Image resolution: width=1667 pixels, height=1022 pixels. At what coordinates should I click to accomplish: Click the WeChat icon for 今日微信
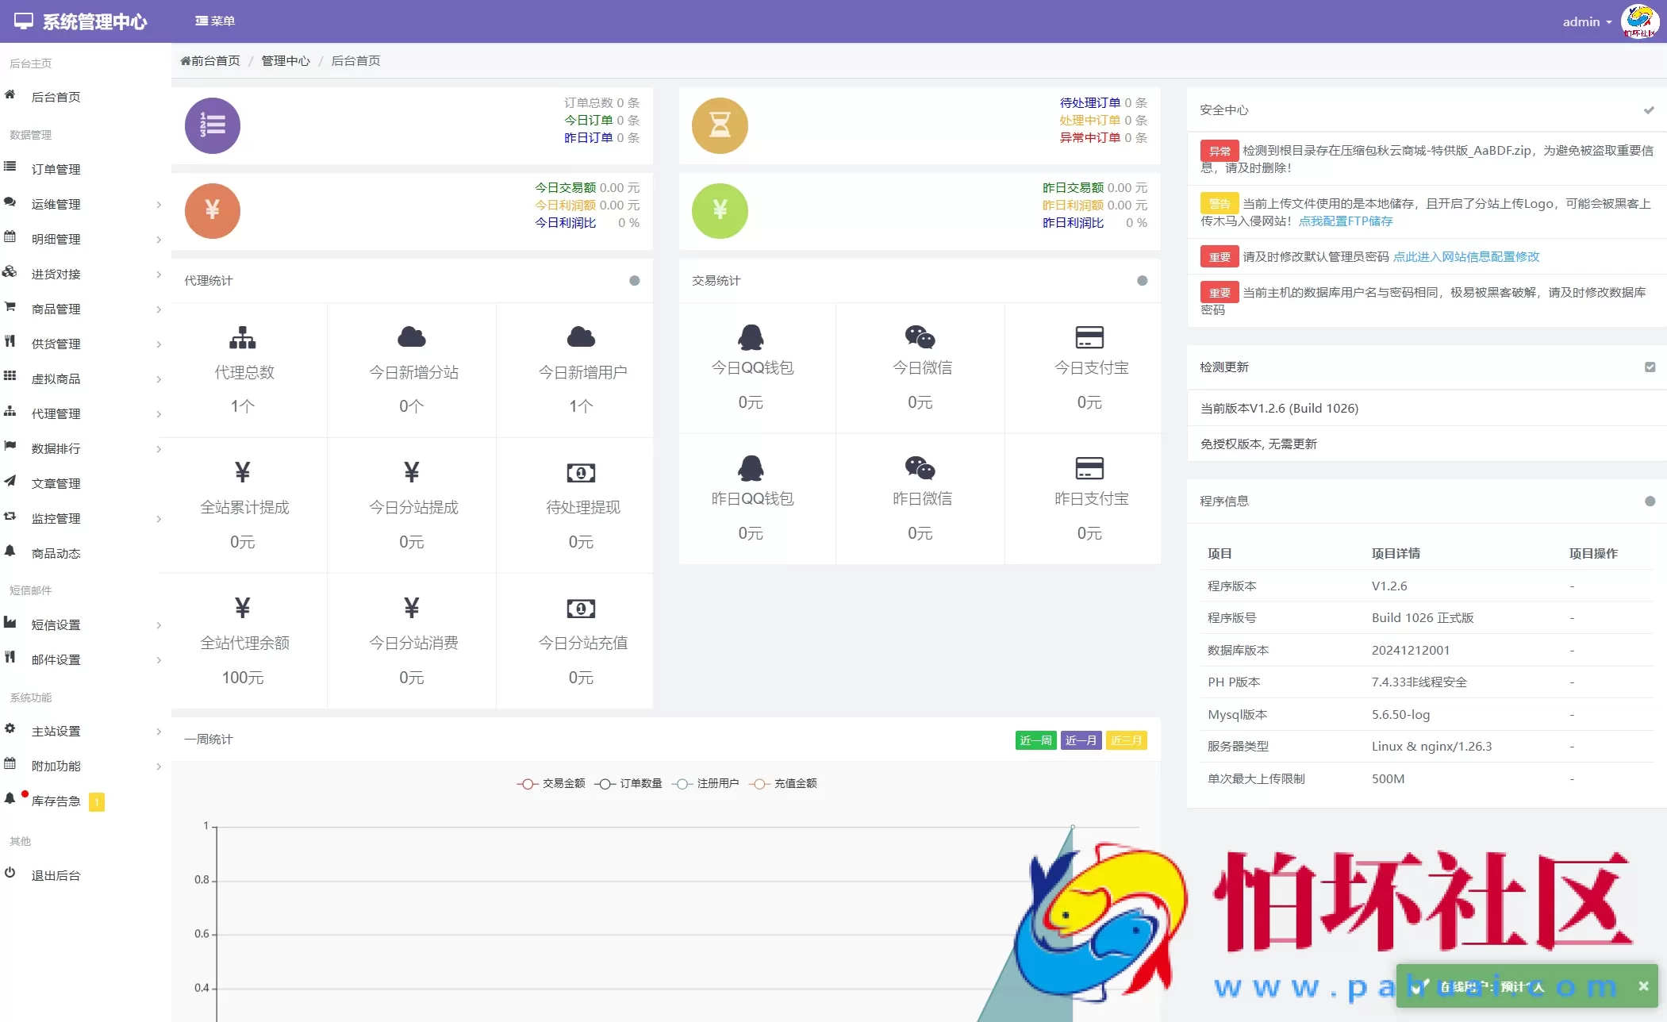[x=920, y=337]
